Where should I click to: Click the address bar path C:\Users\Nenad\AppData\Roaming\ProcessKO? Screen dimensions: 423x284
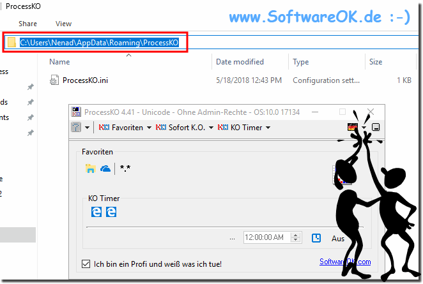99,43
